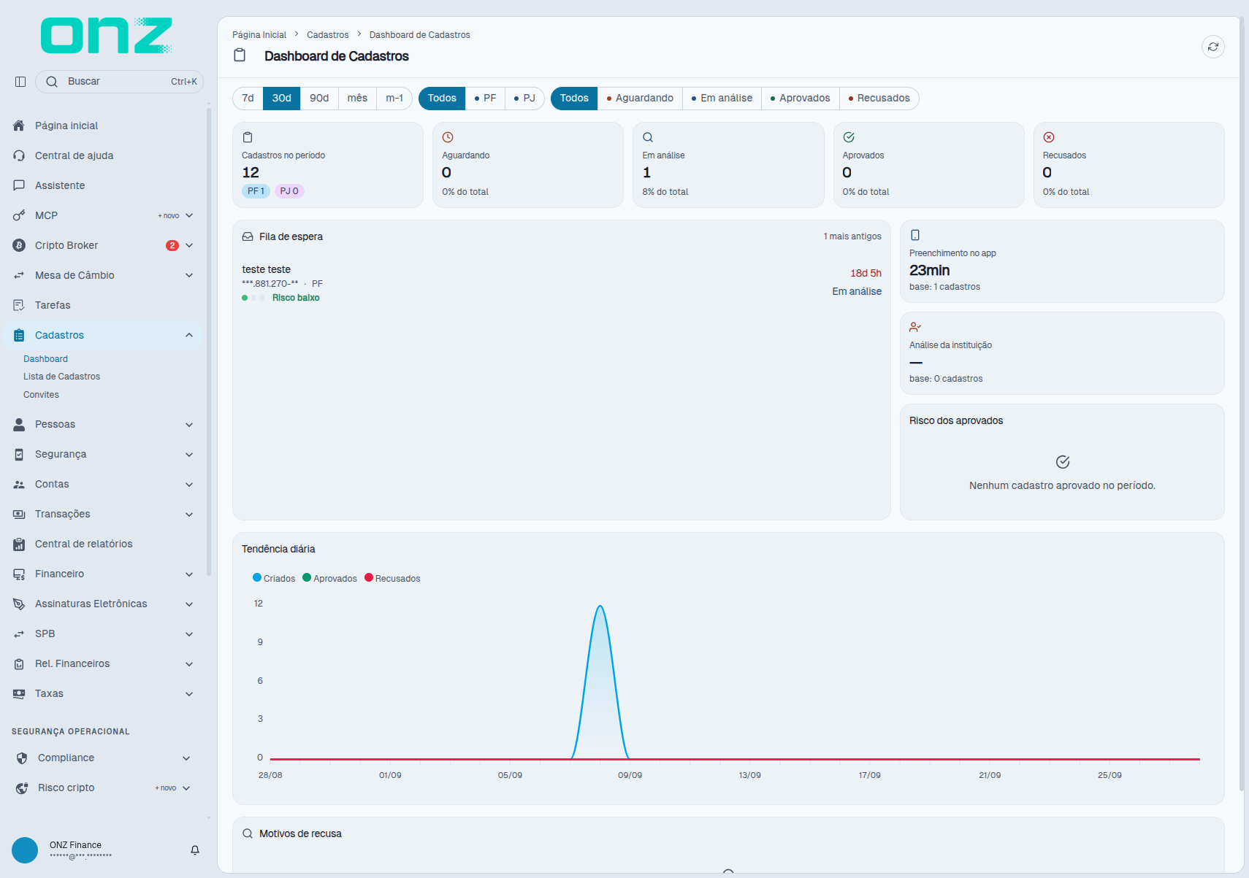Click the Tarefas icon
Viewport: 1249px width, 878px height.
click(19, 305)
